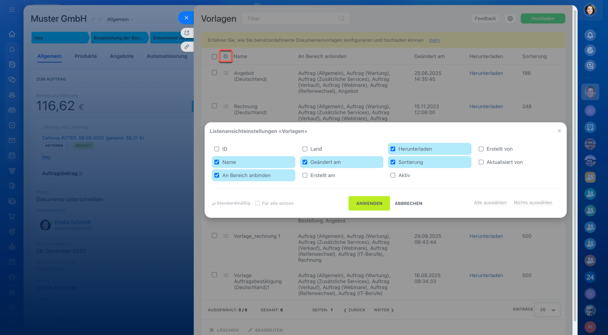Click the Alle auswählen link

[490, 203]
